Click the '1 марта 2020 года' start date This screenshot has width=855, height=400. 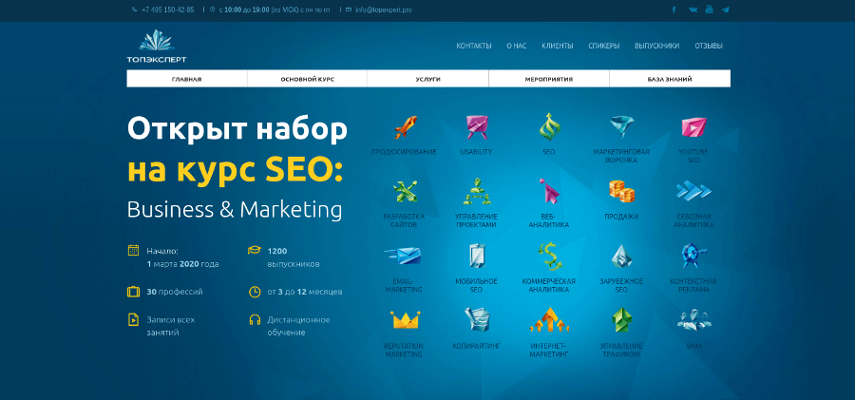pyautogui.click(x=182, y=264)
